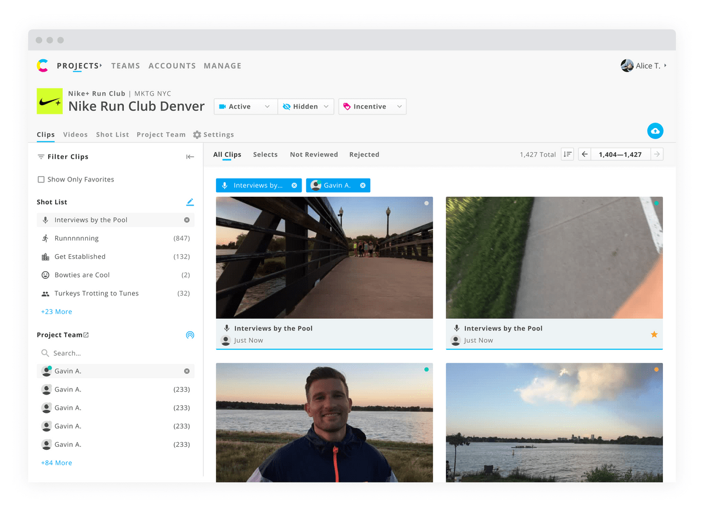Open the sidewalk clip thumbnail
The image size is (704, 512).
tap(554, 258)
